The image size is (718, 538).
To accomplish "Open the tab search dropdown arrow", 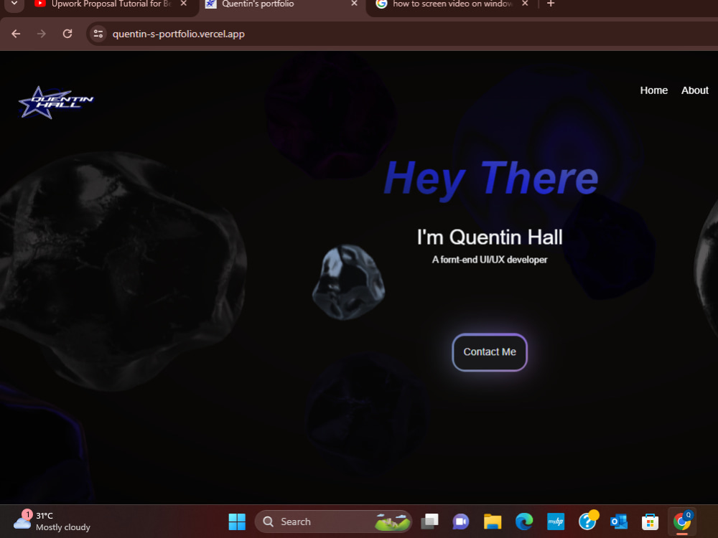I will pyautogui.click(x=14, y=4).
